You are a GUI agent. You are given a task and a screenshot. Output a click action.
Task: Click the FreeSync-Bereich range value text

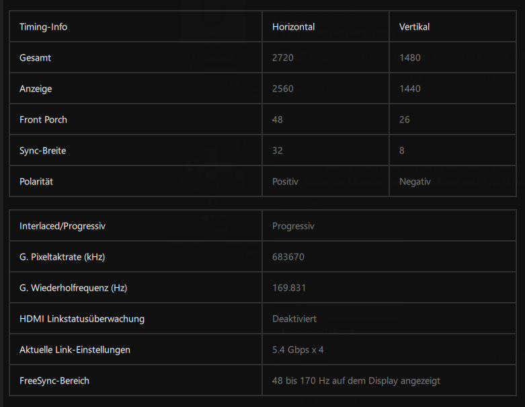(x=356, y=381)
